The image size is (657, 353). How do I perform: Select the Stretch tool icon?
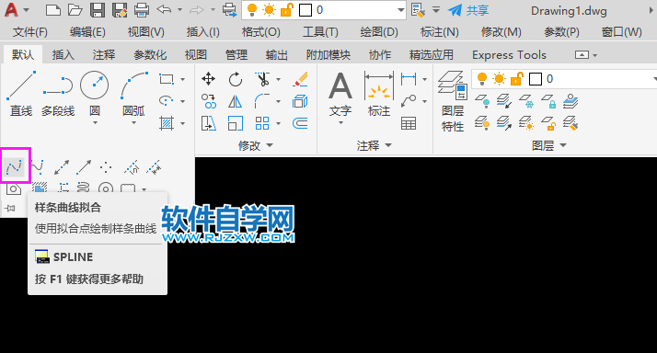(208, 123)
